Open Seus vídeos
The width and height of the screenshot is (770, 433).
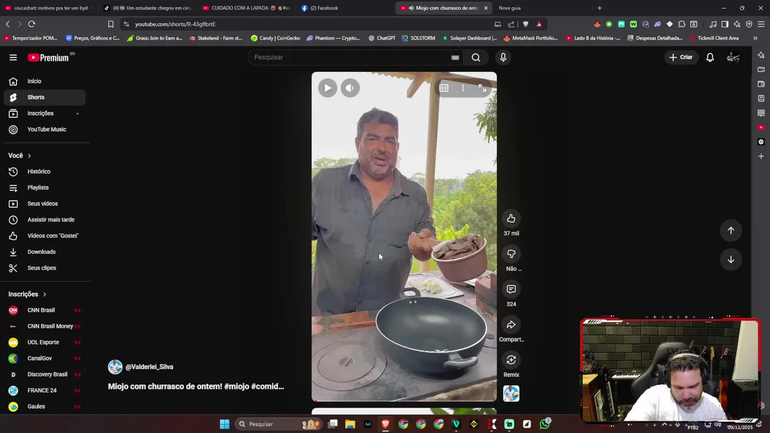click(45, 204)
